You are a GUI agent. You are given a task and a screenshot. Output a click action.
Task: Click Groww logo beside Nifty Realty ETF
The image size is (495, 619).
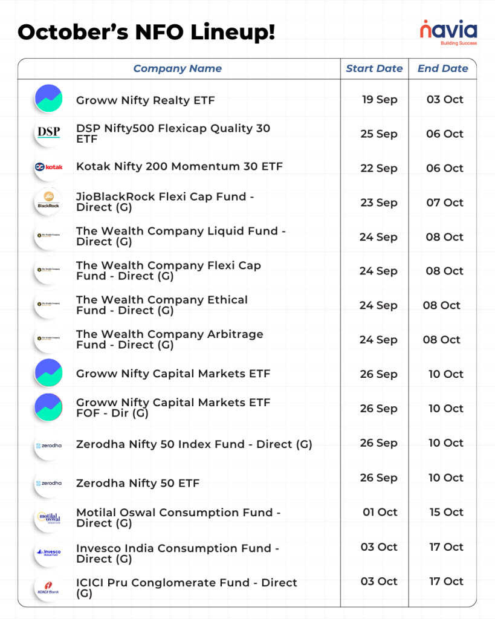(x=48, y=99)
